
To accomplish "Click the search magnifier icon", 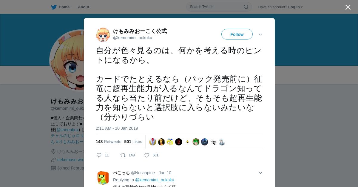I will (246, 7).
